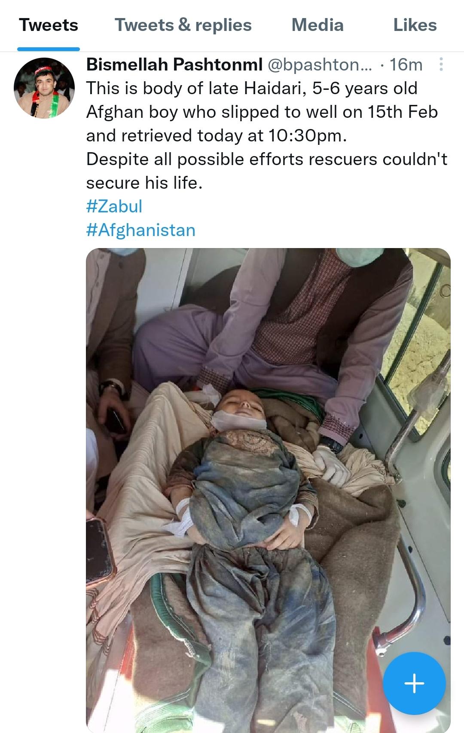464x733 pixels.
Task: Open Bismellah Pashtonml's profile avatar
Action: point(44,88)
